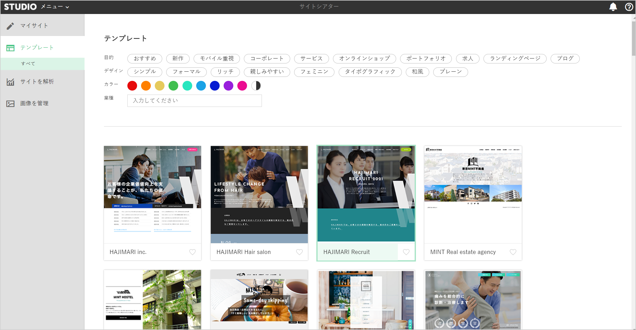
Task: Favorite the HAJIMARI Hair salon template heart
Action: (299, 252)
